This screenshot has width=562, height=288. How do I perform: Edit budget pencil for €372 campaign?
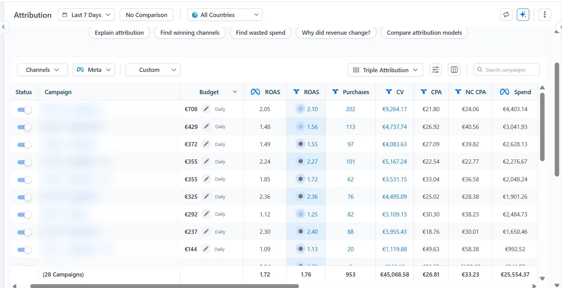tap(206, 144)
